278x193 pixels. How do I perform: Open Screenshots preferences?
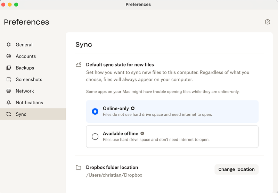click(29, 79)
